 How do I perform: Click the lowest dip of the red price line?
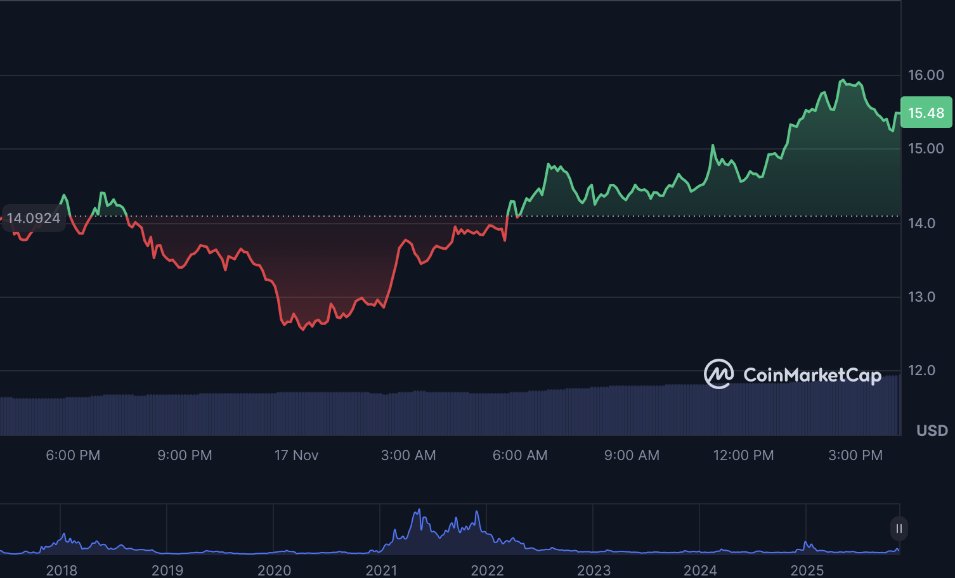303,330
